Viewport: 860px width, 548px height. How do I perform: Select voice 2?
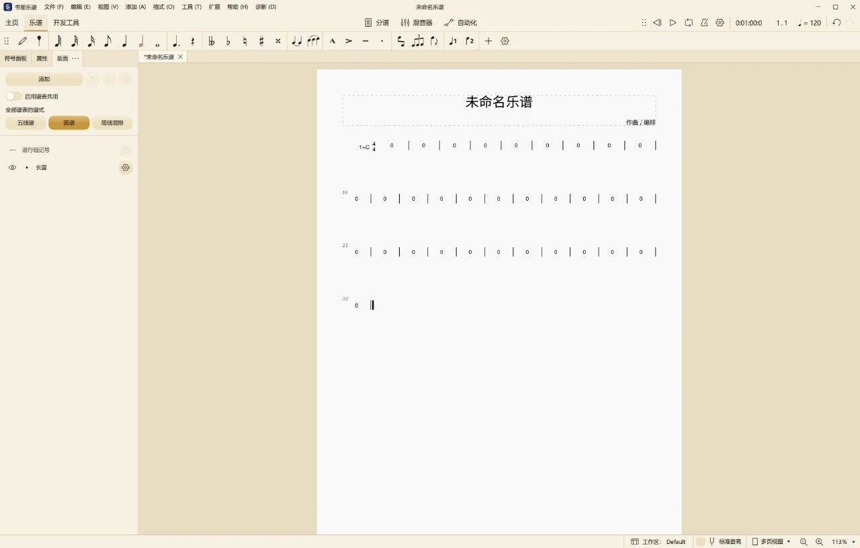[470, 41]
